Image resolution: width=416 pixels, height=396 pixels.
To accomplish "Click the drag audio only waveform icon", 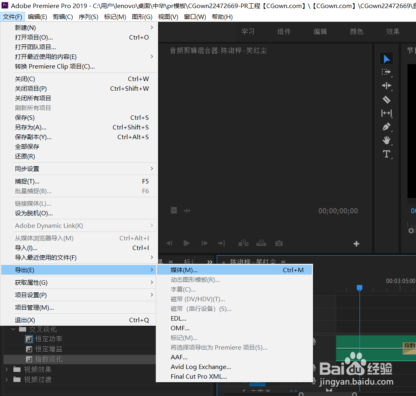I will 187,211.
